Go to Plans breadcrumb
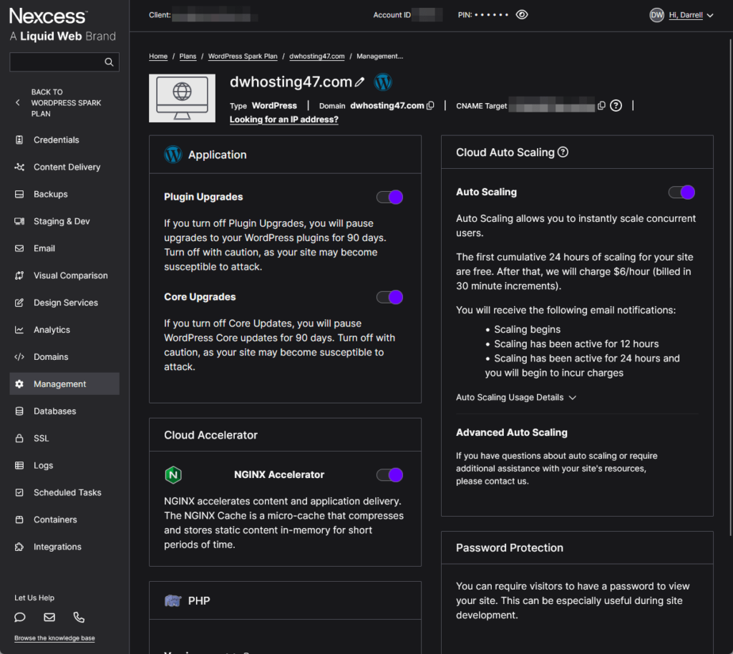Image resolution: width=733 pixels, height=654 pixels. tap(188, 56)
